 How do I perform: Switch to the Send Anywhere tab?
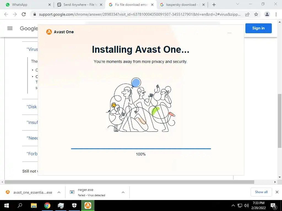tap(79, 5)
